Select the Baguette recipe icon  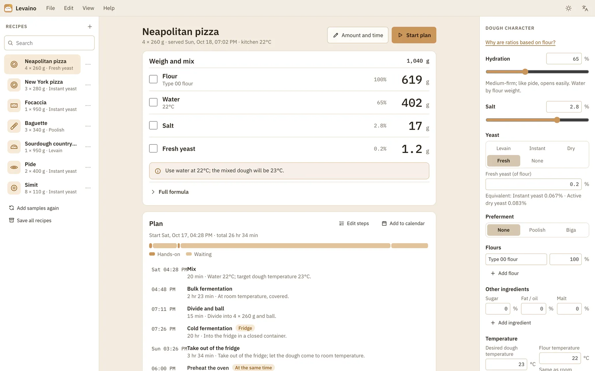click(14, 126)
